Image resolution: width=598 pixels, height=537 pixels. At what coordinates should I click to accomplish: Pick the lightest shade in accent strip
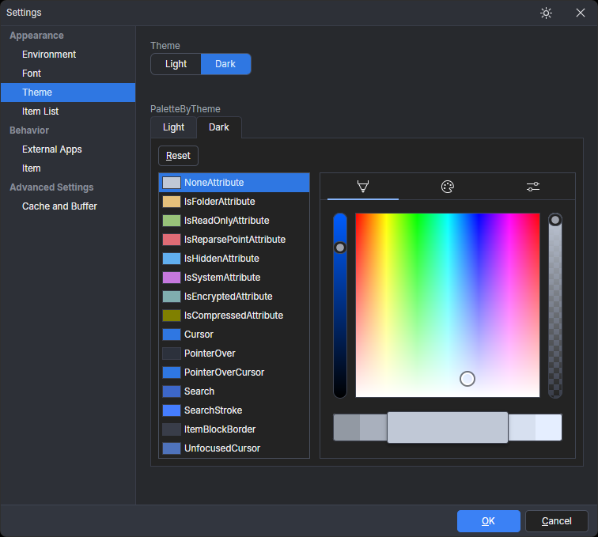tap(549, 427)
